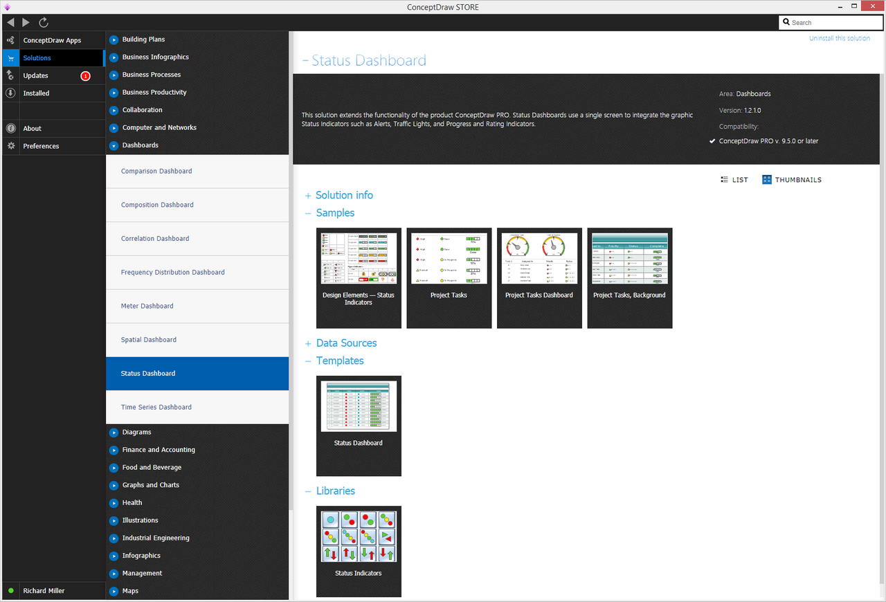The height and width of the screenshot is (602, 886).
Task: Click the Refresh icon in the toolbar
Action: [44, 23]
